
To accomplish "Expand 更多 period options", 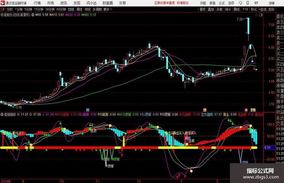I will pyautogui.click(x=108, y=9).
